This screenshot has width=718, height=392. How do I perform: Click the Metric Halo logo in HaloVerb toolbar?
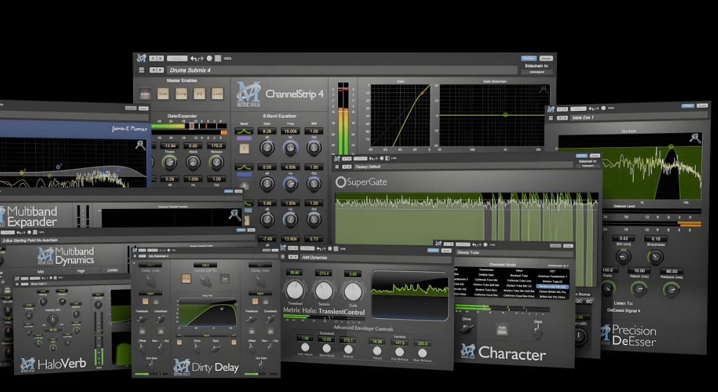18,278
